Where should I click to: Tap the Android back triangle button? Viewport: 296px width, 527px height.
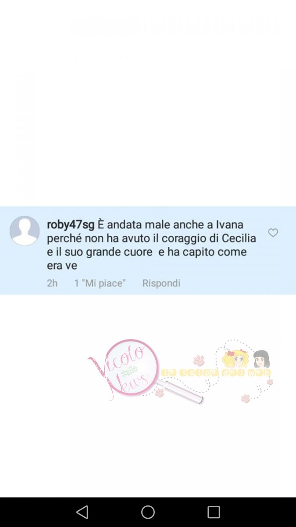pyautogui.click(x=82, y=512)
